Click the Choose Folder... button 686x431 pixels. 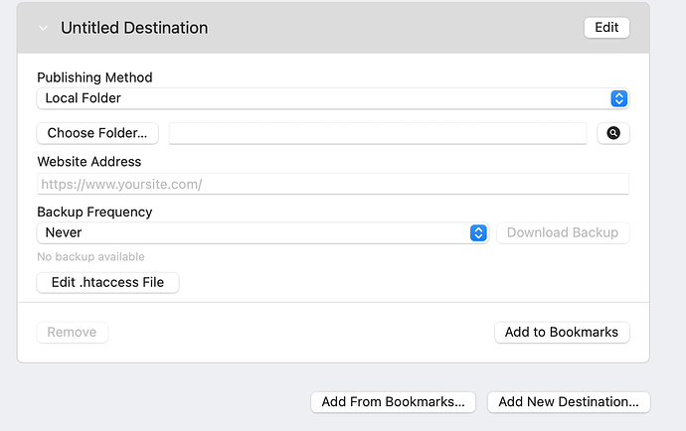[97, 133]
